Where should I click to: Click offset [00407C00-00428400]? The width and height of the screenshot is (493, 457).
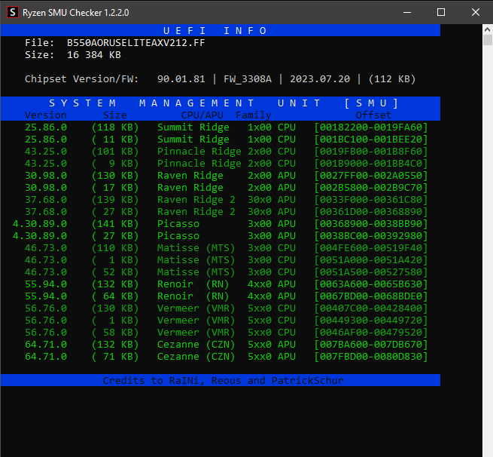coord(371,308)
